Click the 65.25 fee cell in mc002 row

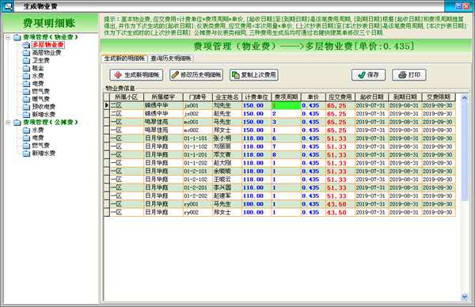[x=340, y=131]
